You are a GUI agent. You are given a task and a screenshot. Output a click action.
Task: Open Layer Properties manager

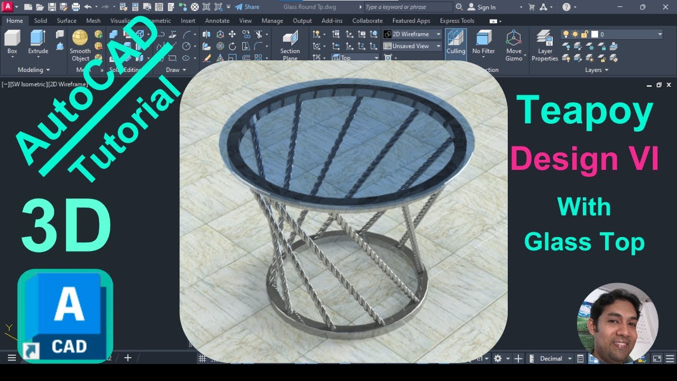pyautogui.click(x=545, y=46)
